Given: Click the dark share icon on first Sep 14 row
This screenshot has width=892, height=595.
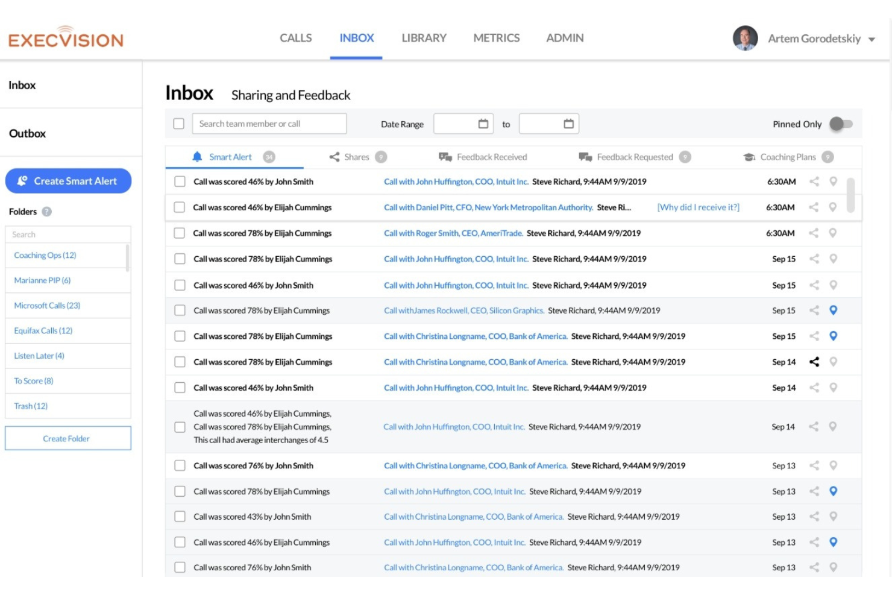Looking at the screenshot, I should coord(814,362).
